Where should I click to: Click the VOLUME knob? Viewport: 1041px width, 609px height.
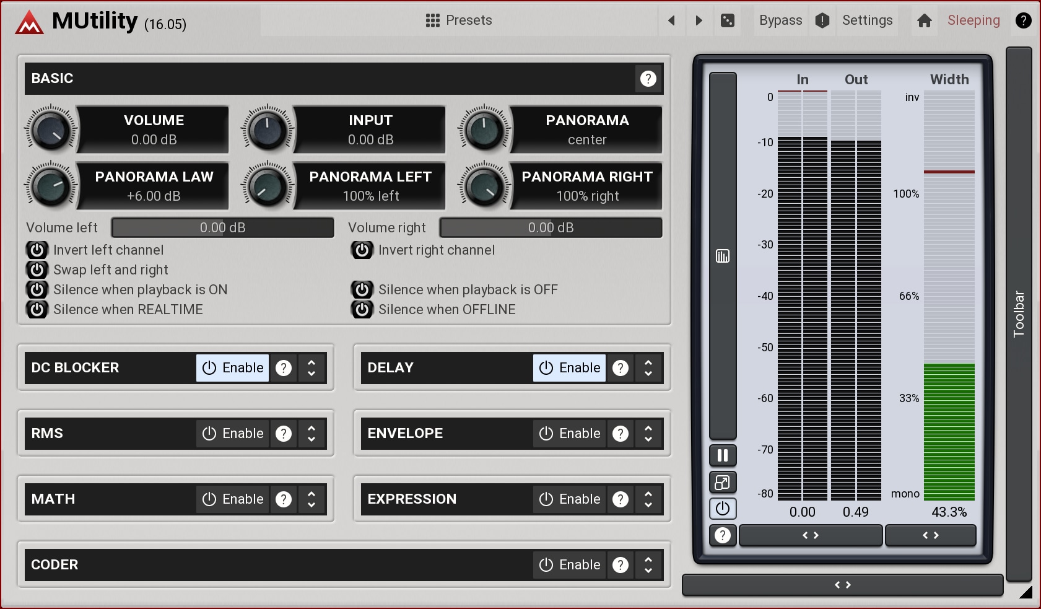tap(51, 130)
